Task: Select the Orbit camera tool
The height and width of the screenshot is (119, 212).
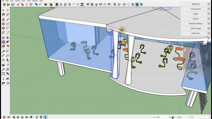Action: (x=3, y=65)
